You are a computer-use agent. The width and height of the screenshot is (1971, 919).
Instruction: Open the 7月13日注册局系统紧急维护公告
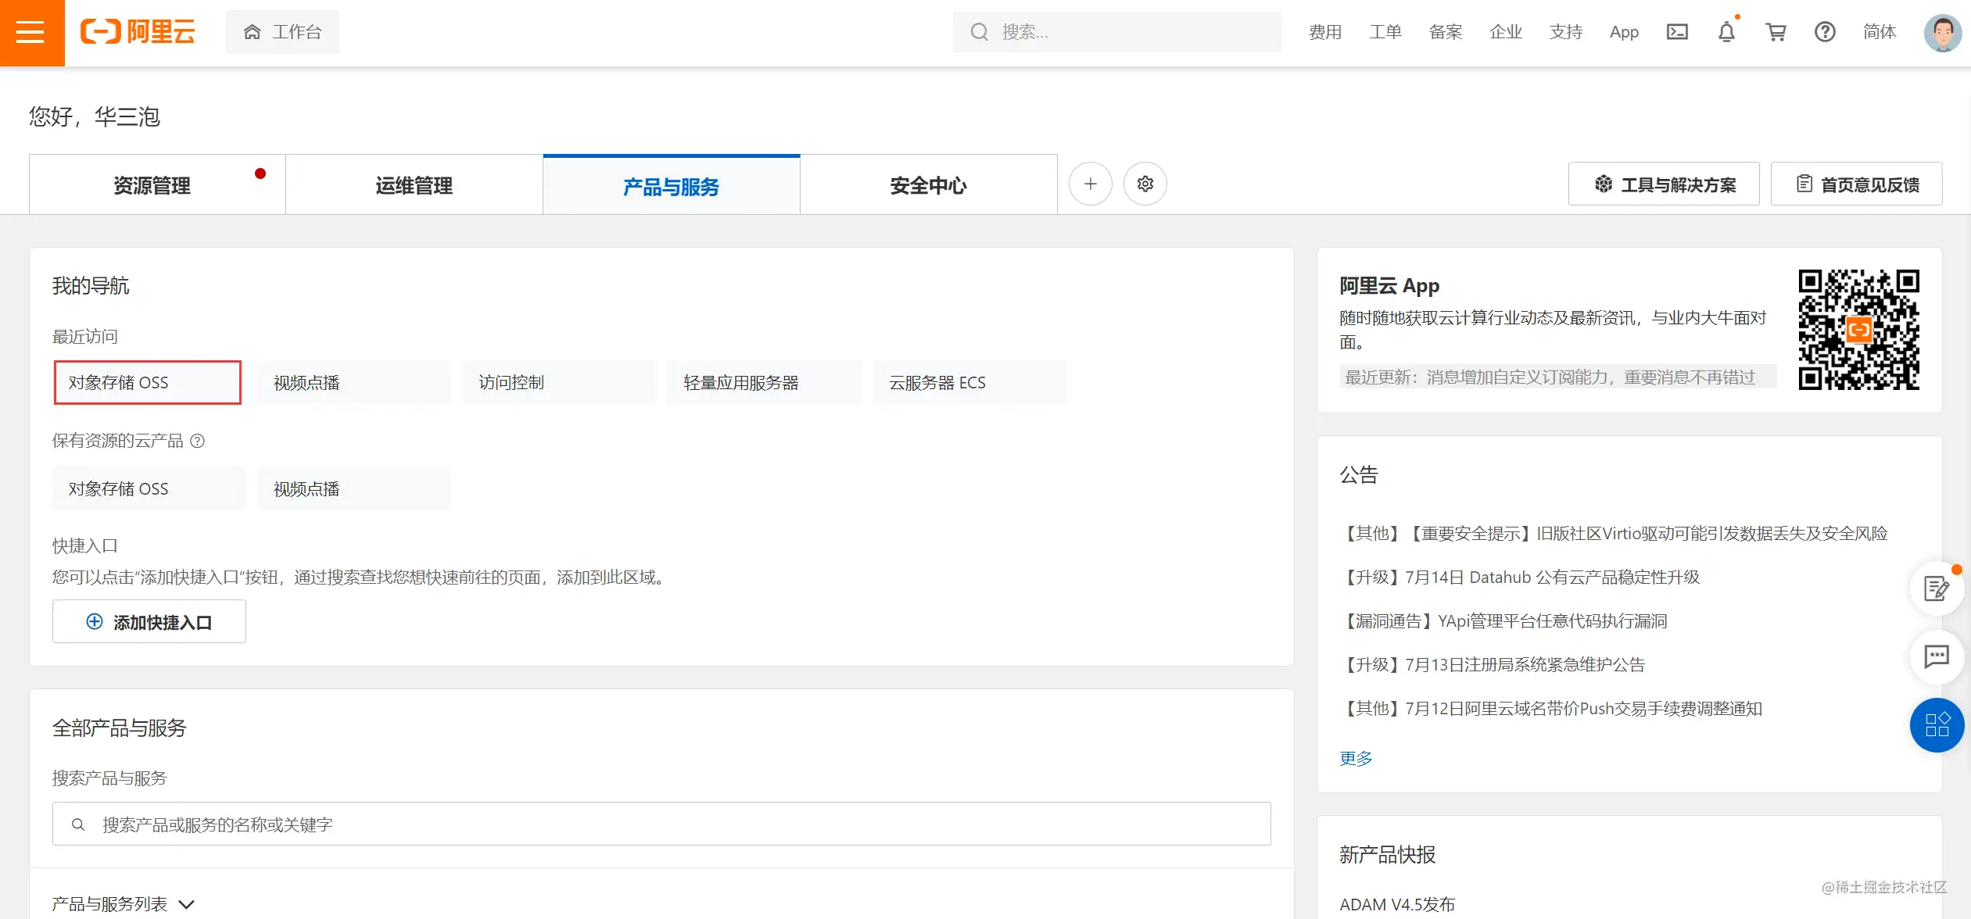(x=1493, y=665)
